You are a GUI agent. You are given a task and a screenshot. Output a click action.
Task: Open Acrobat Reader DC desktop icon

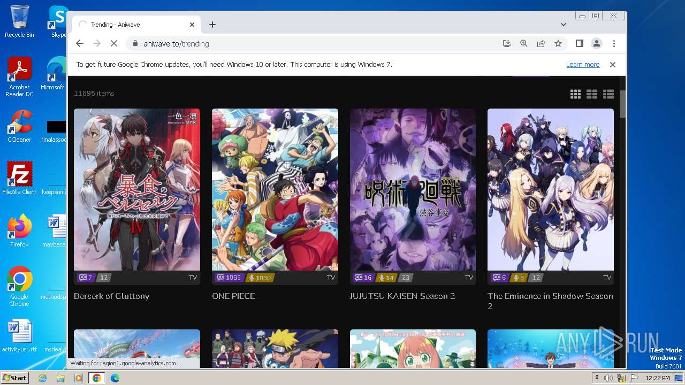click(19, 78)
